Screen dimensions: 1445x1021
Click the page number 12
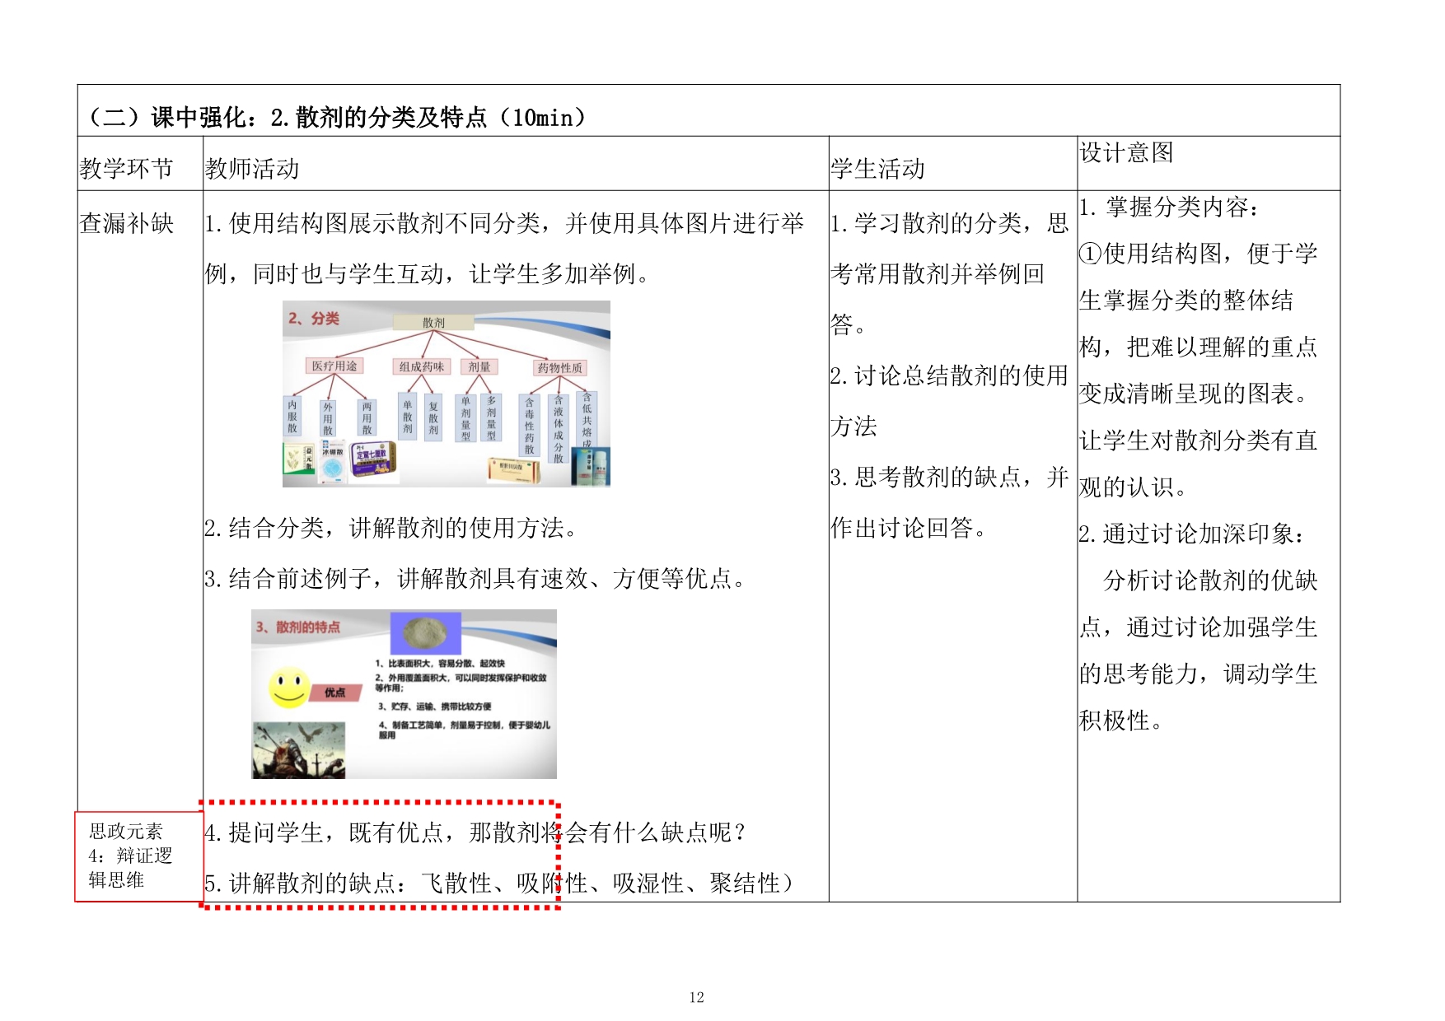696,997
